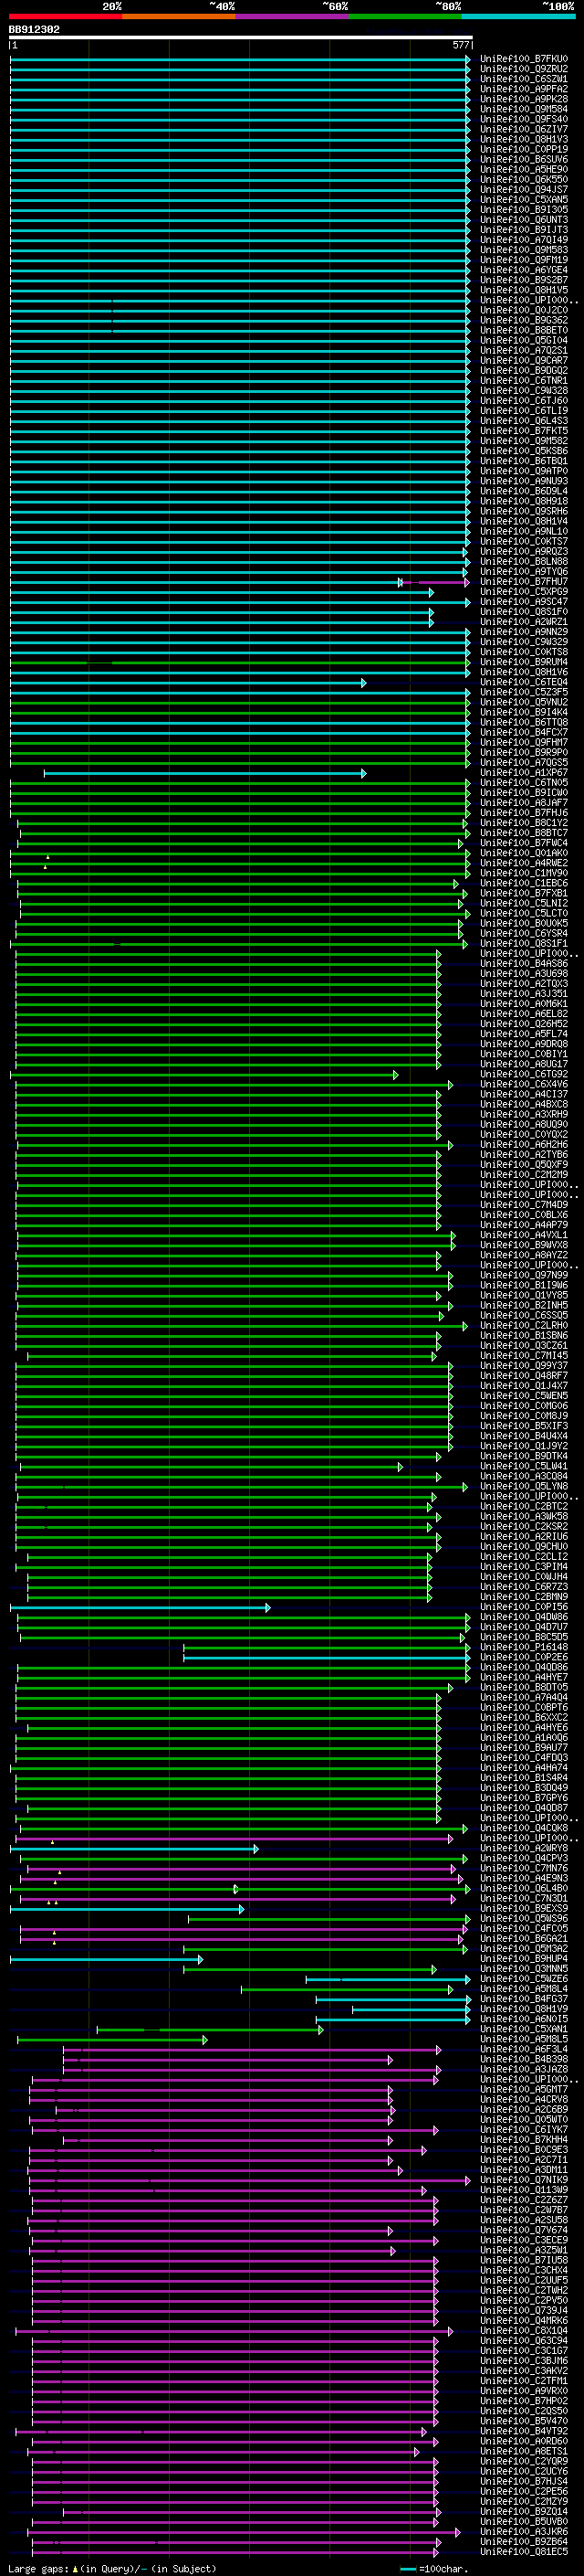Image resolution: width=584 pixels, height=2576 pixels.
Task: Select the UniRef100_A4VXL1 label
Action: coord(524,1235)
